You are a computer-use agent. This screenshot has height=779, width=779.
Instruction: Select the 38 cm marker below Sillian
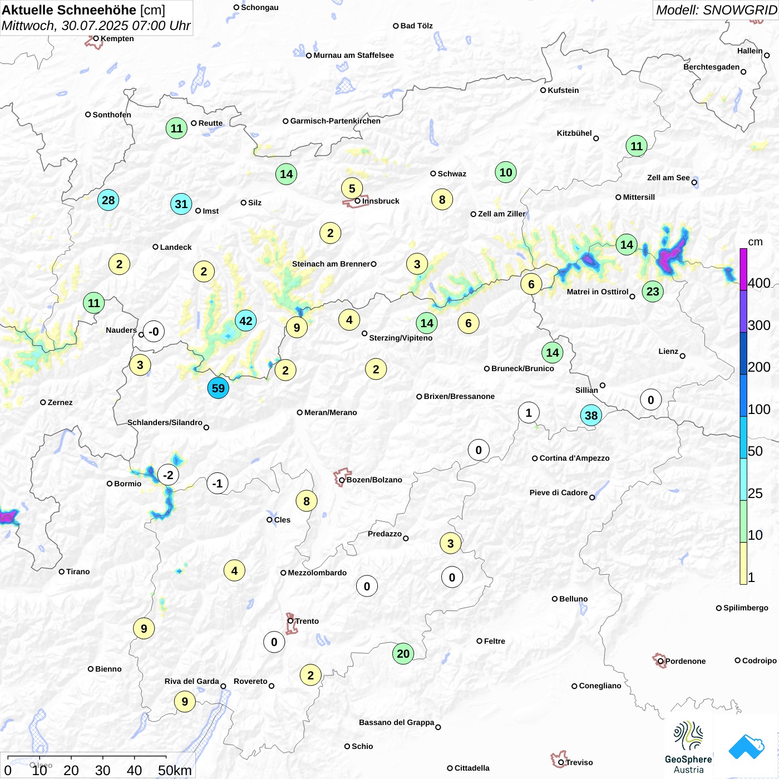[x=591, y=415]
